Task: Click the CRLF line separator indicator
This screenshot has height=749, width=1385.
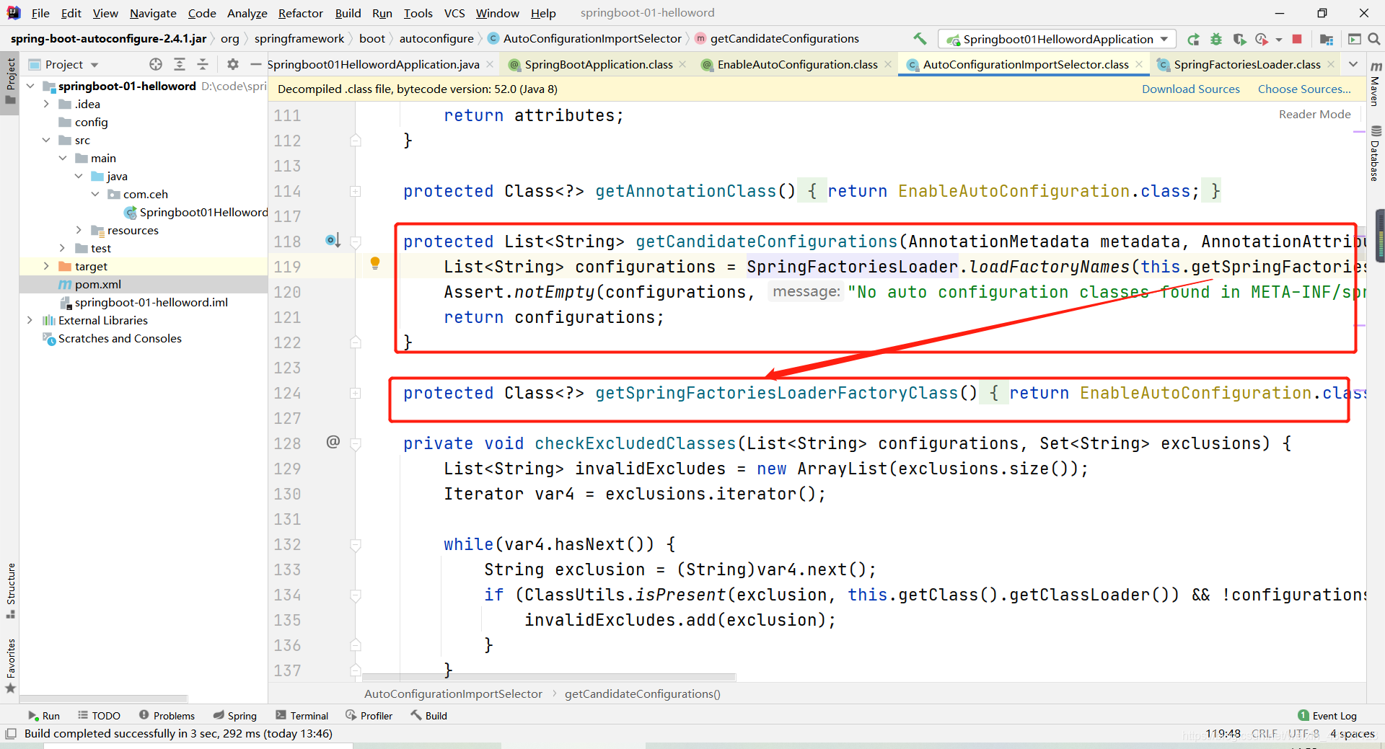Action: coord(1264,734)
